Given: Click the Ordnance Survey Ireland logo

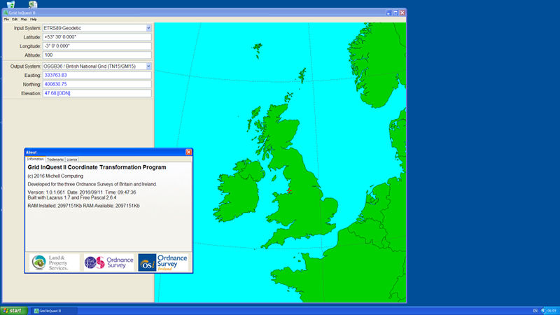Looking at the screenshot, I should pos(163,262).
